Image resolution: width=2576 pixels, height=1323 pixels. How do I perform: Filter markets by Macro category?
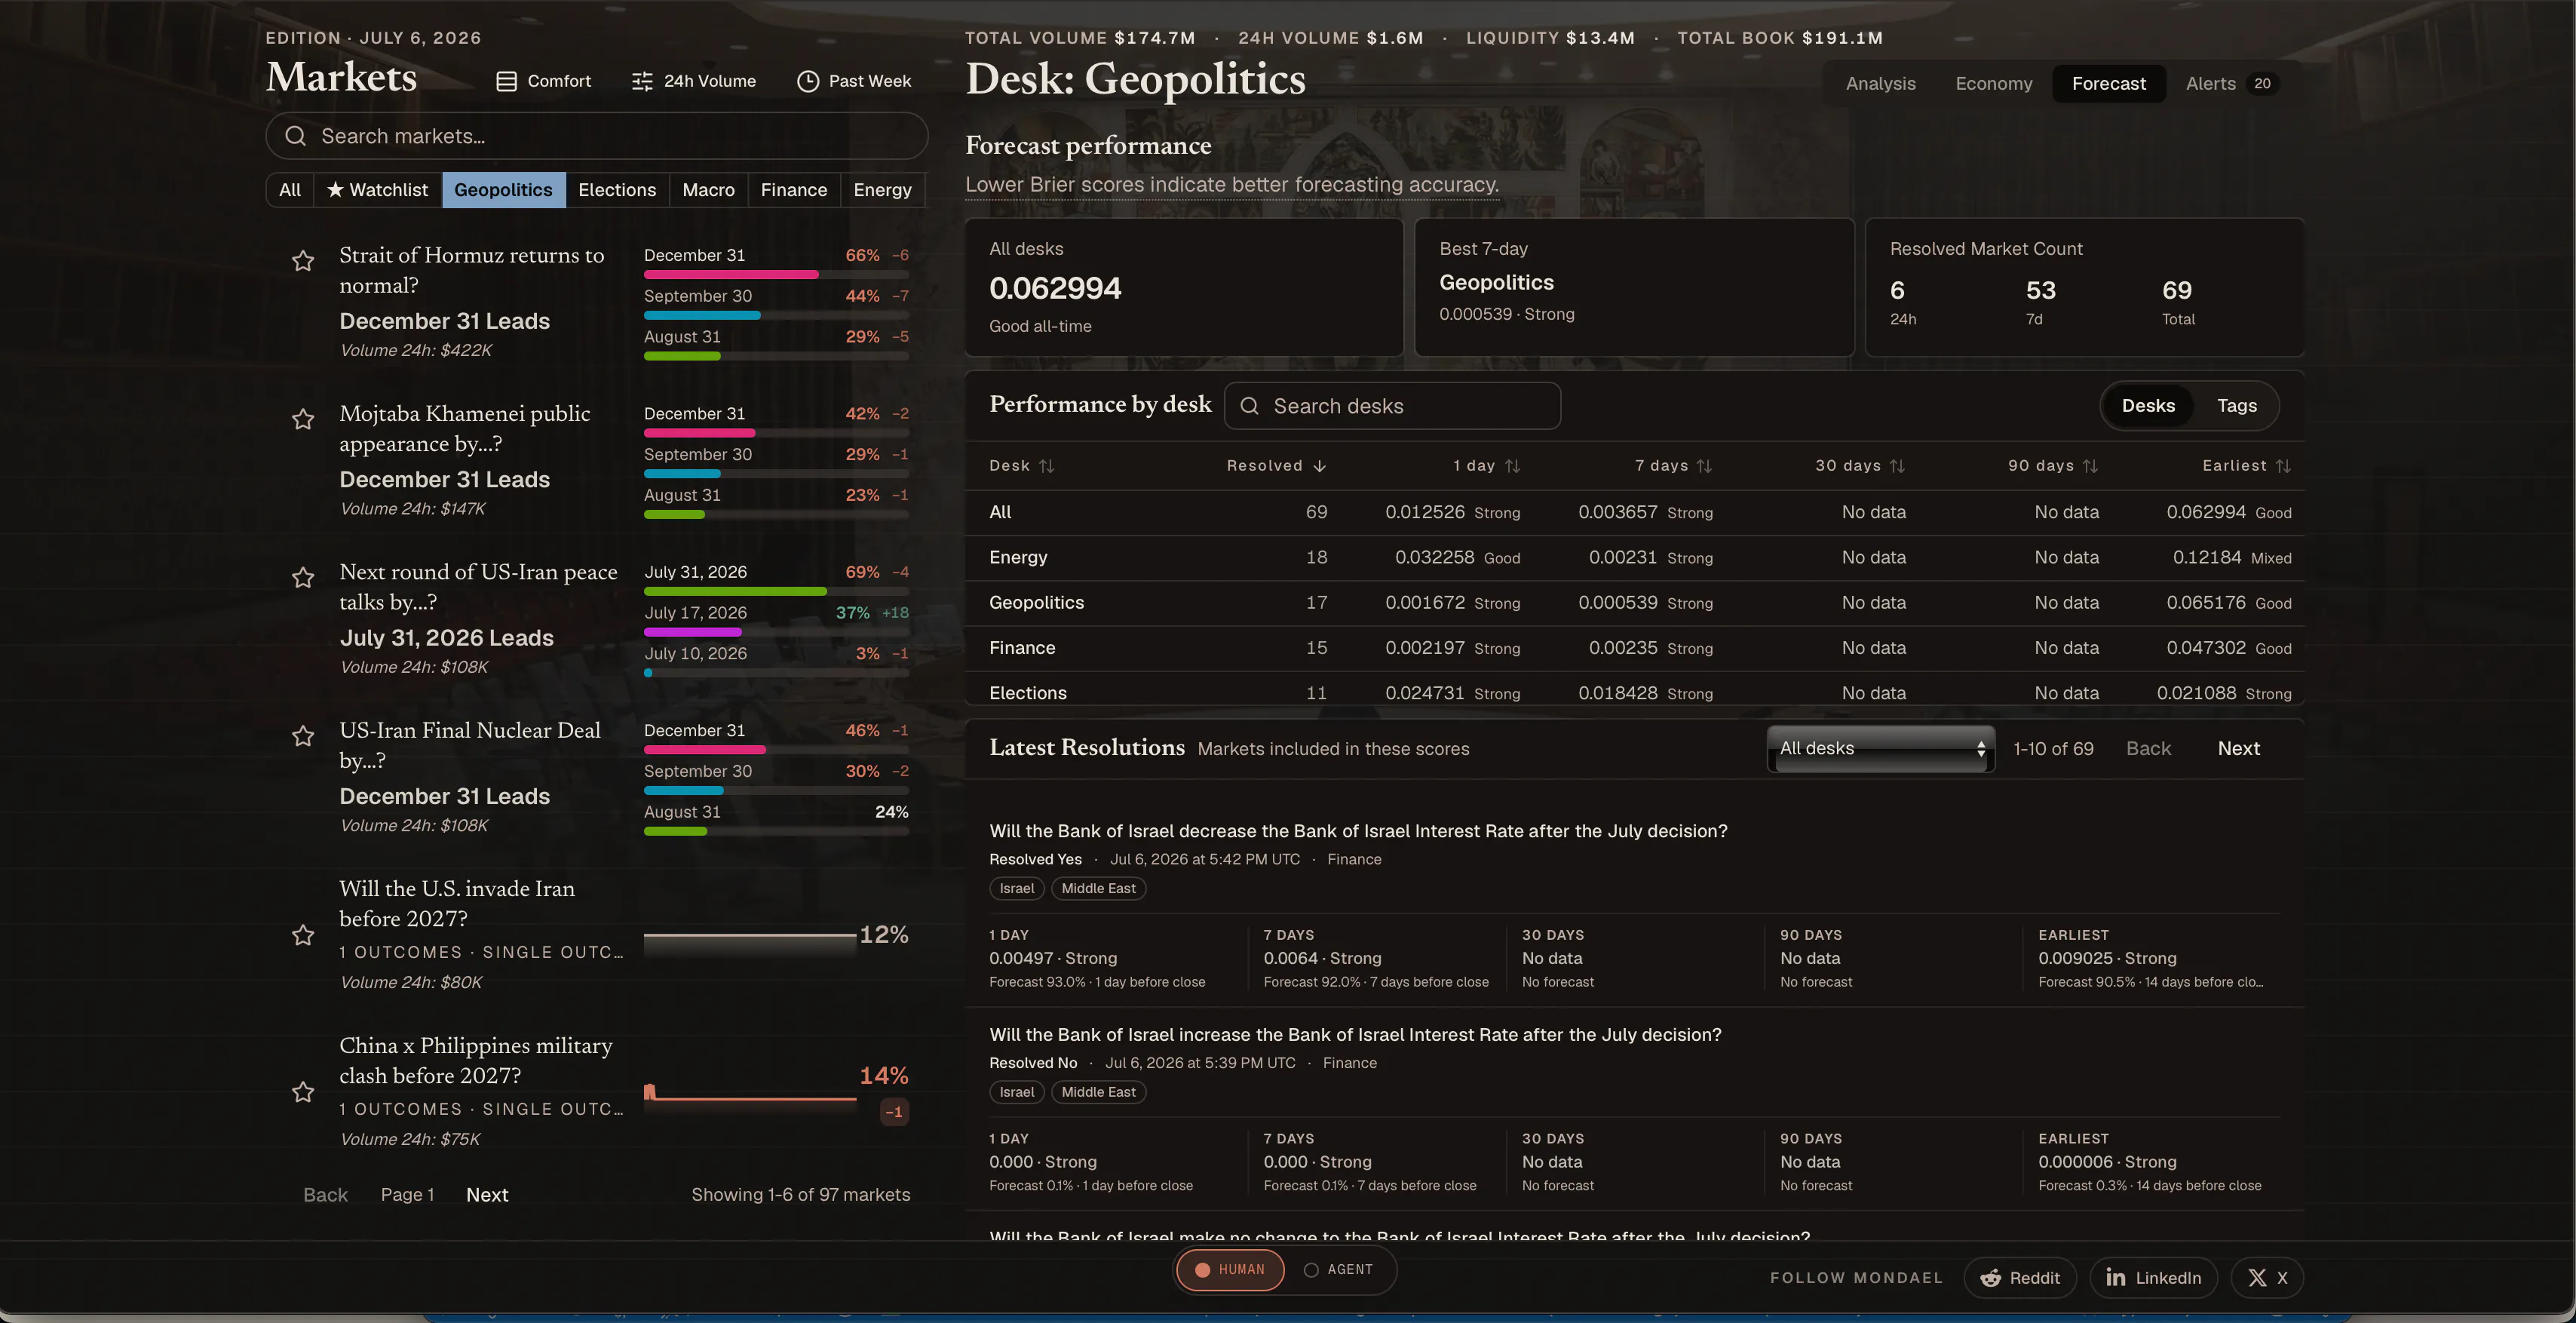point(708,190)
